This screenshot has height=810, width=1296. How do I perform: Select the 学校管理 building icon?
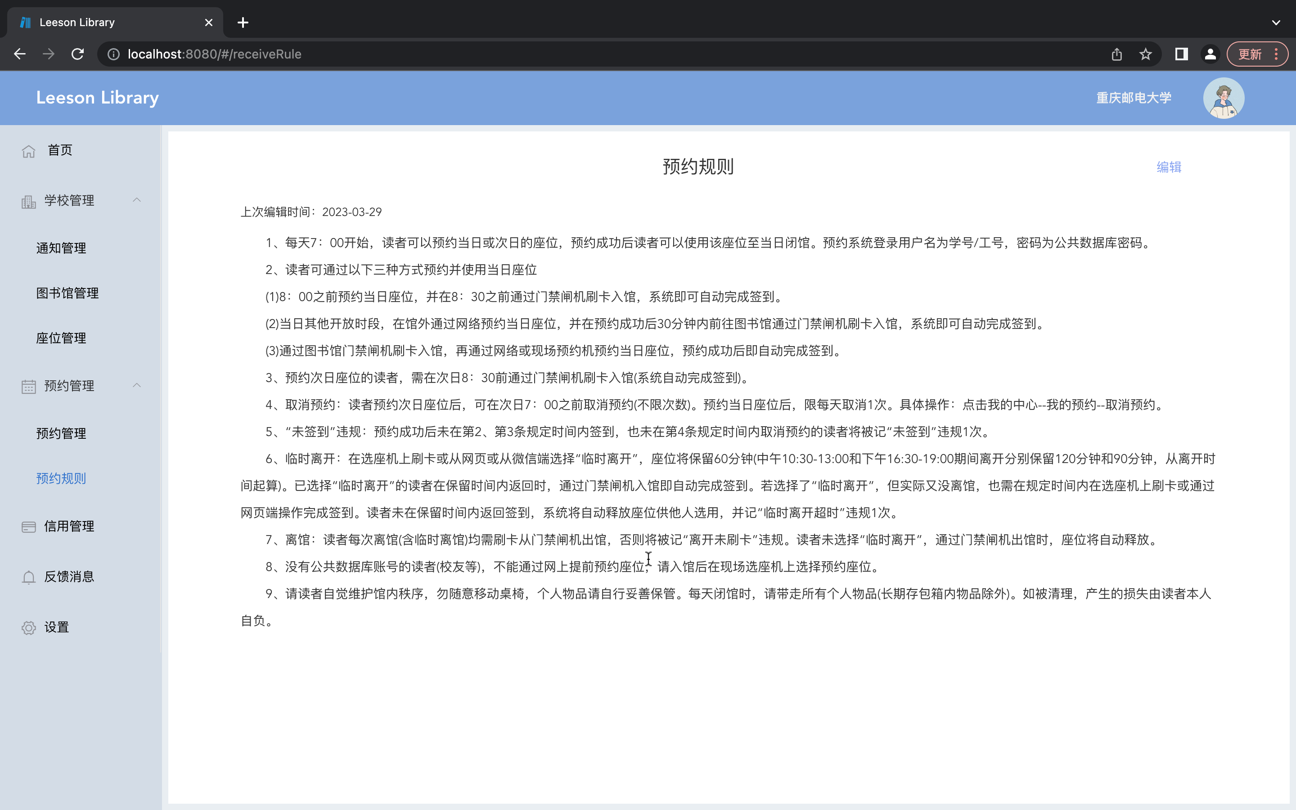pos(28,201)
